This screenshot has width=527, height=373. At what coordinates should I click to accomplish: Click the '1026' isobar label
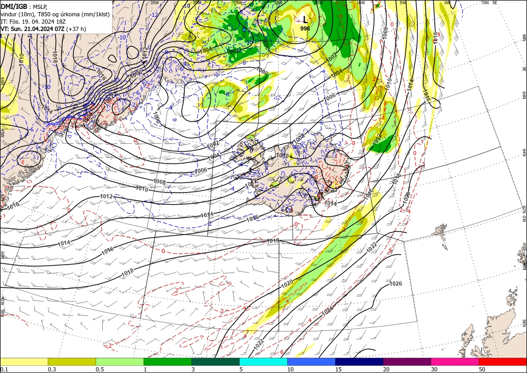click(396, 284)
